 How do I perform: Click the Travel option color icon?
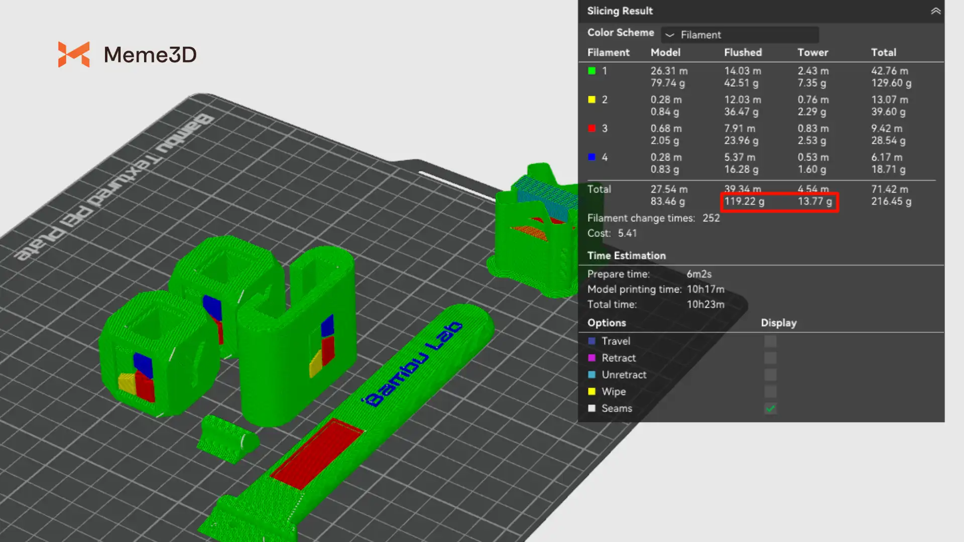(592, 341)
